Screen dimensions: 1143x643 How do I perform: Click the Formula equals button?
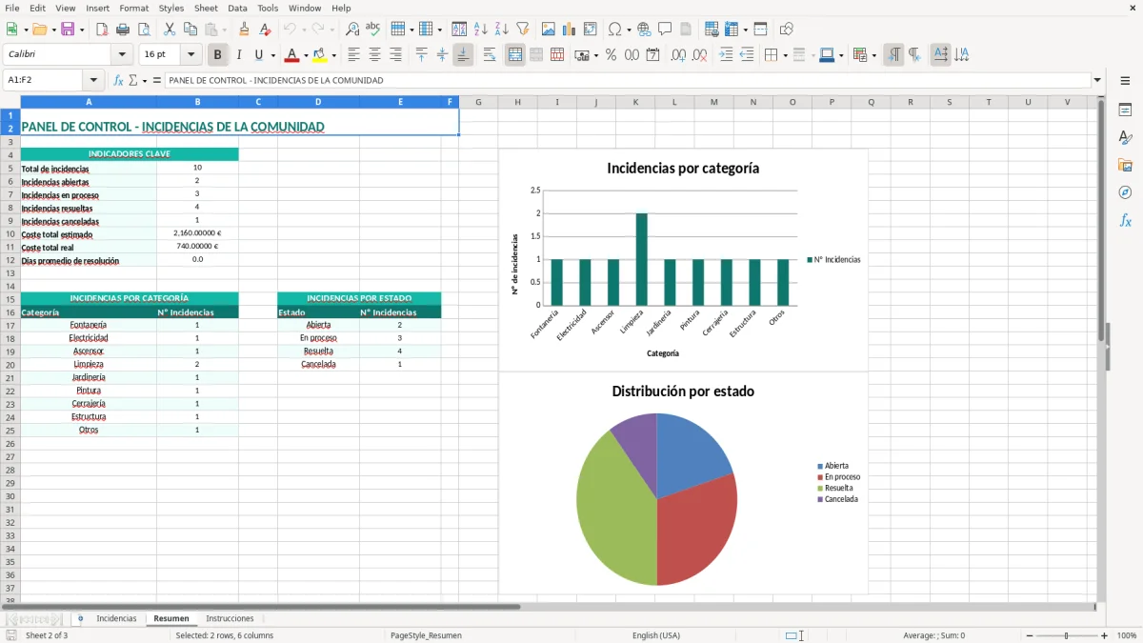point(156,81)
